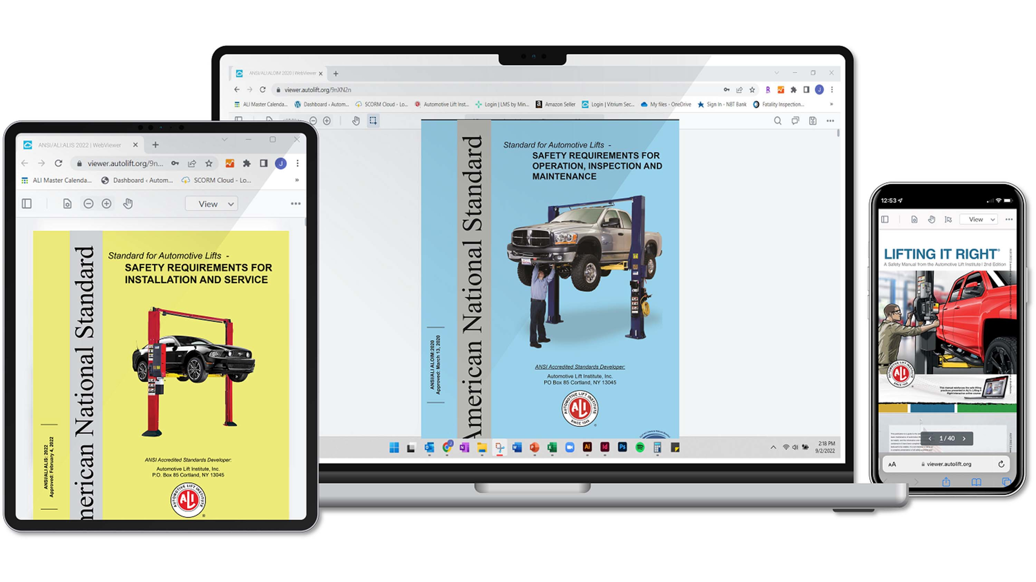The height and width of the screenshot is (582, 1036).
Task: Select the hand tool on phone viewer toolbar
Action: (x=932, y=219)
